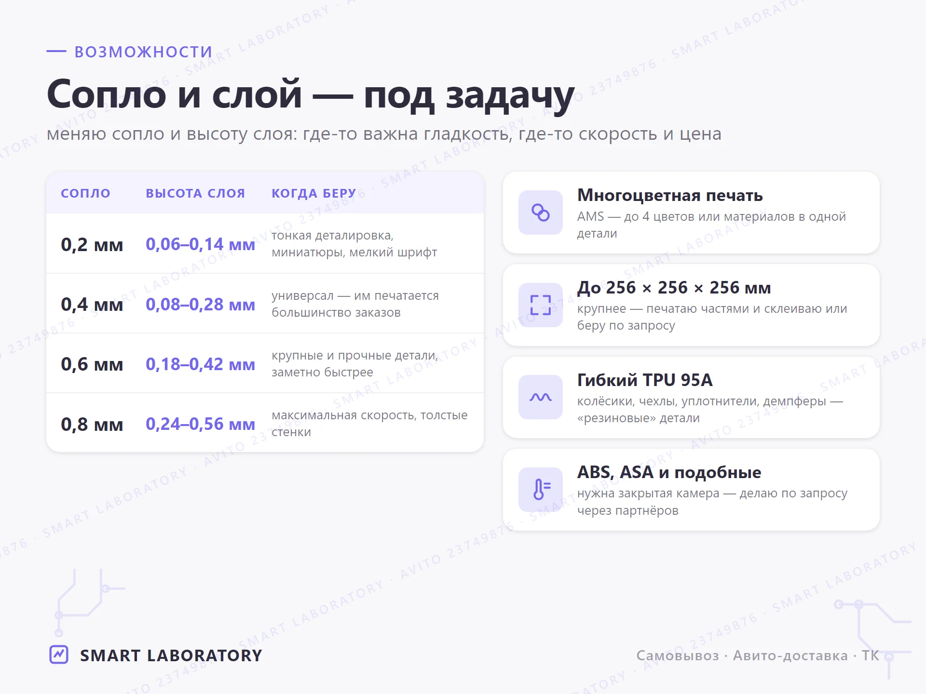926x694 pixels.
Task: Click the 'ВОЗМОЖНОСТИ' section label
Action: click(143, 52)
